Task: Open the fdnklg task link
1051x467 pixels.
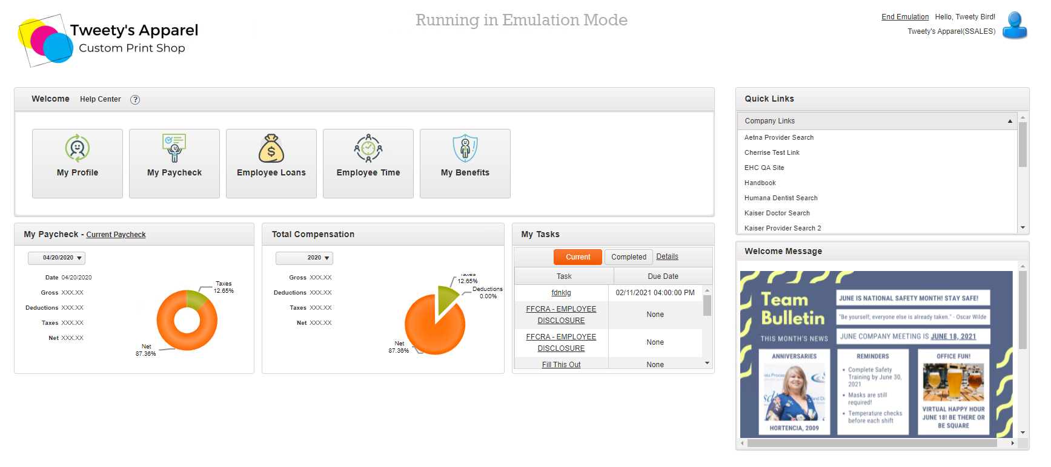Action: pos(561,293)
